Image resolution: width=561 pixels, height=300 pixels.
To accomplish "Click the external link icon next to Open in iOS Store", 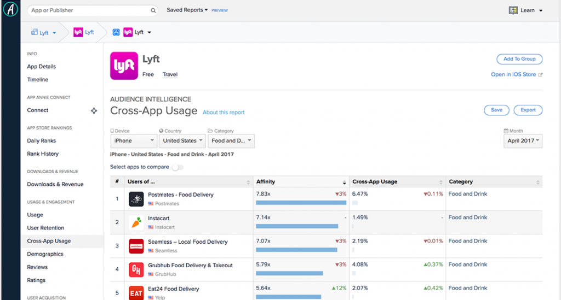I will (x=540, y=74).
